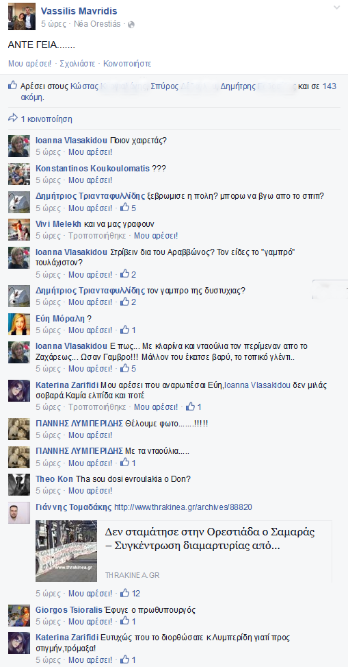Open the post options chevron at top right
The height and width of the screenshot is (667, 348).
(x=336, y=8)
